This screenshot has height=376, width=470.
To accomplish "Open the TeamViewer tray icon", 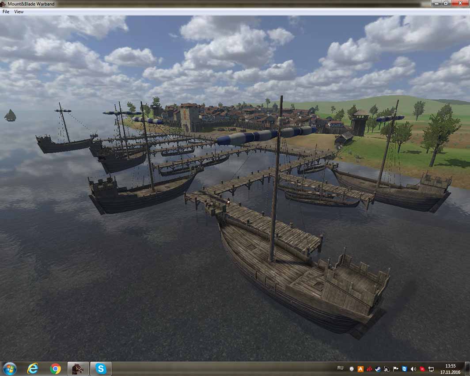I will pyautogui.click(x=404, y=368).
